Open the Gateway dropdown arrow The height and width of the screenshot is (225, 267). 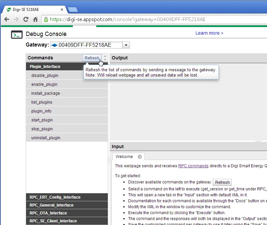[126, 45]
